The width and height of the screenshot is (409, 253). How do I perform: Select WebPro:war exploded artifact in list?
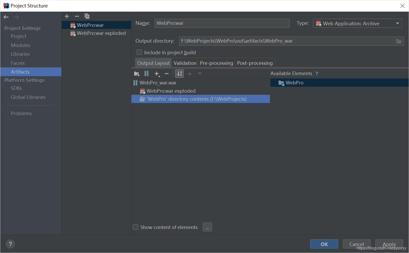96,33
